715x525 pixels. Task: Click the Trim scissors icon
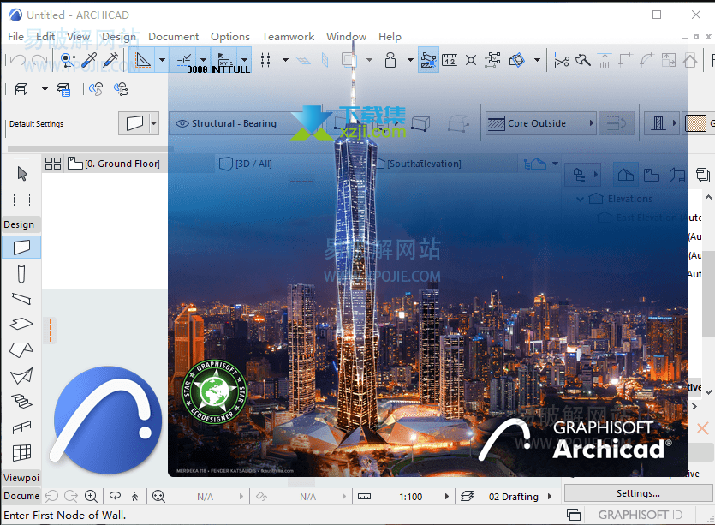[x=562, y=60]
